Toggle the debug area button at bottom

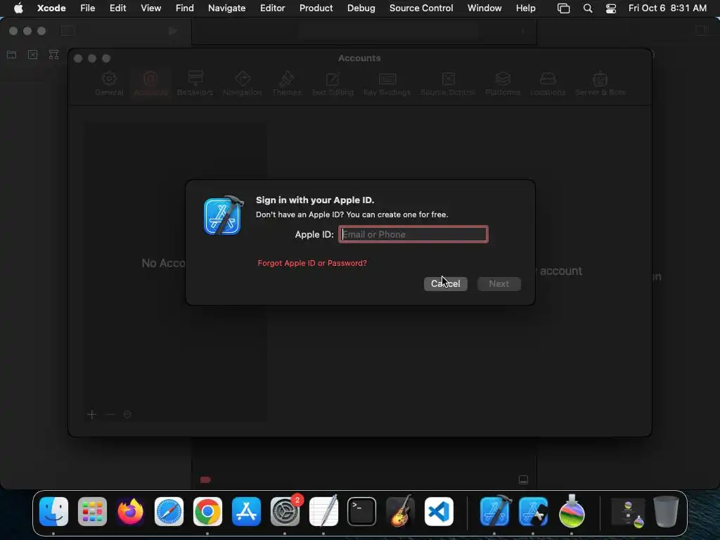pos(523,480)
